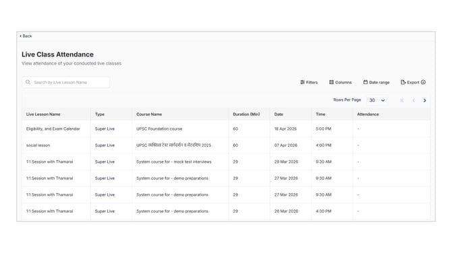Click the 1:1 Session lesson dated 28 Mar 2026
Viewport: 452px width, 253px height.
point(49,161)
